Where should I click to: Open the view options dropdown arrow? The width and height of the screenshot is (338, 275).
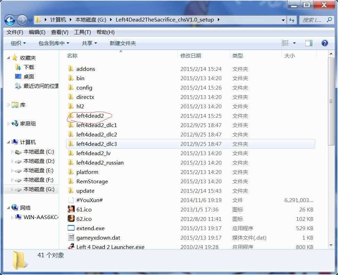click(294, 43)
